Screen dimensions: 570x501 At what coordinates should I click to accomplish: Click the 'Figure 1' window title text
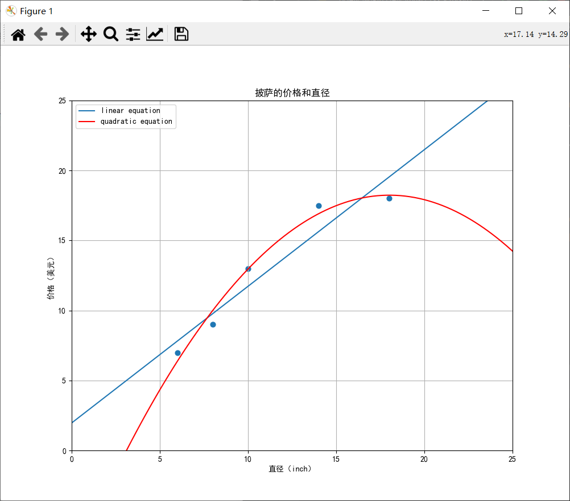[x=36, y=11]
